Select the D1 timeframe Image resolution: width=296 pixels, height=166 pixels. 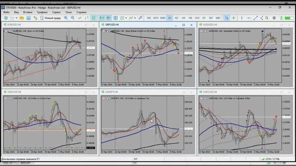[204, 18]
